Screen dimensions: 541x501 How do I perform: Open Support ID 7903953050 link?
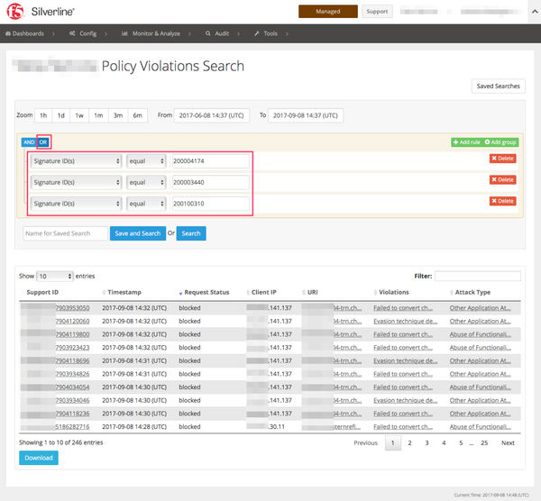71,307
